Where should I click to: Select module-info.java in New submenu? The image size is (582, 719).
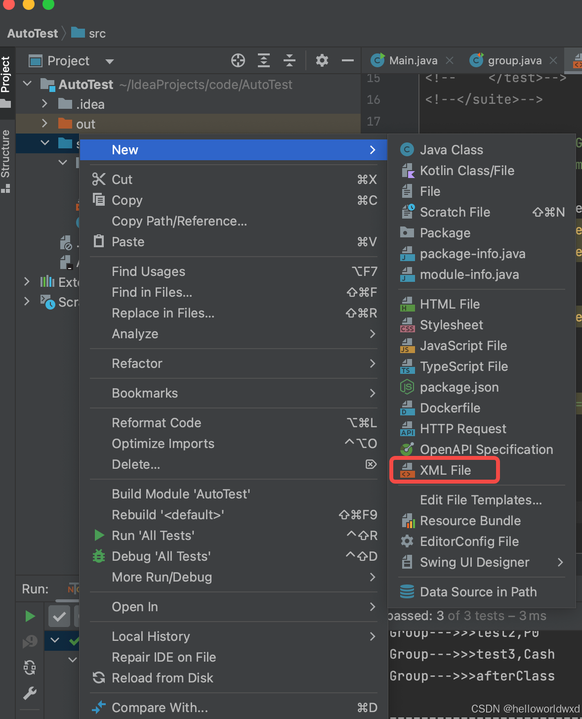pyautogui.click(x=482, y=274)
